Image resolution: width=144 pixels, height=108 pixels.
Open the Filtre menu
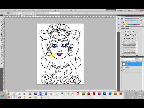[x=29, y=10]
